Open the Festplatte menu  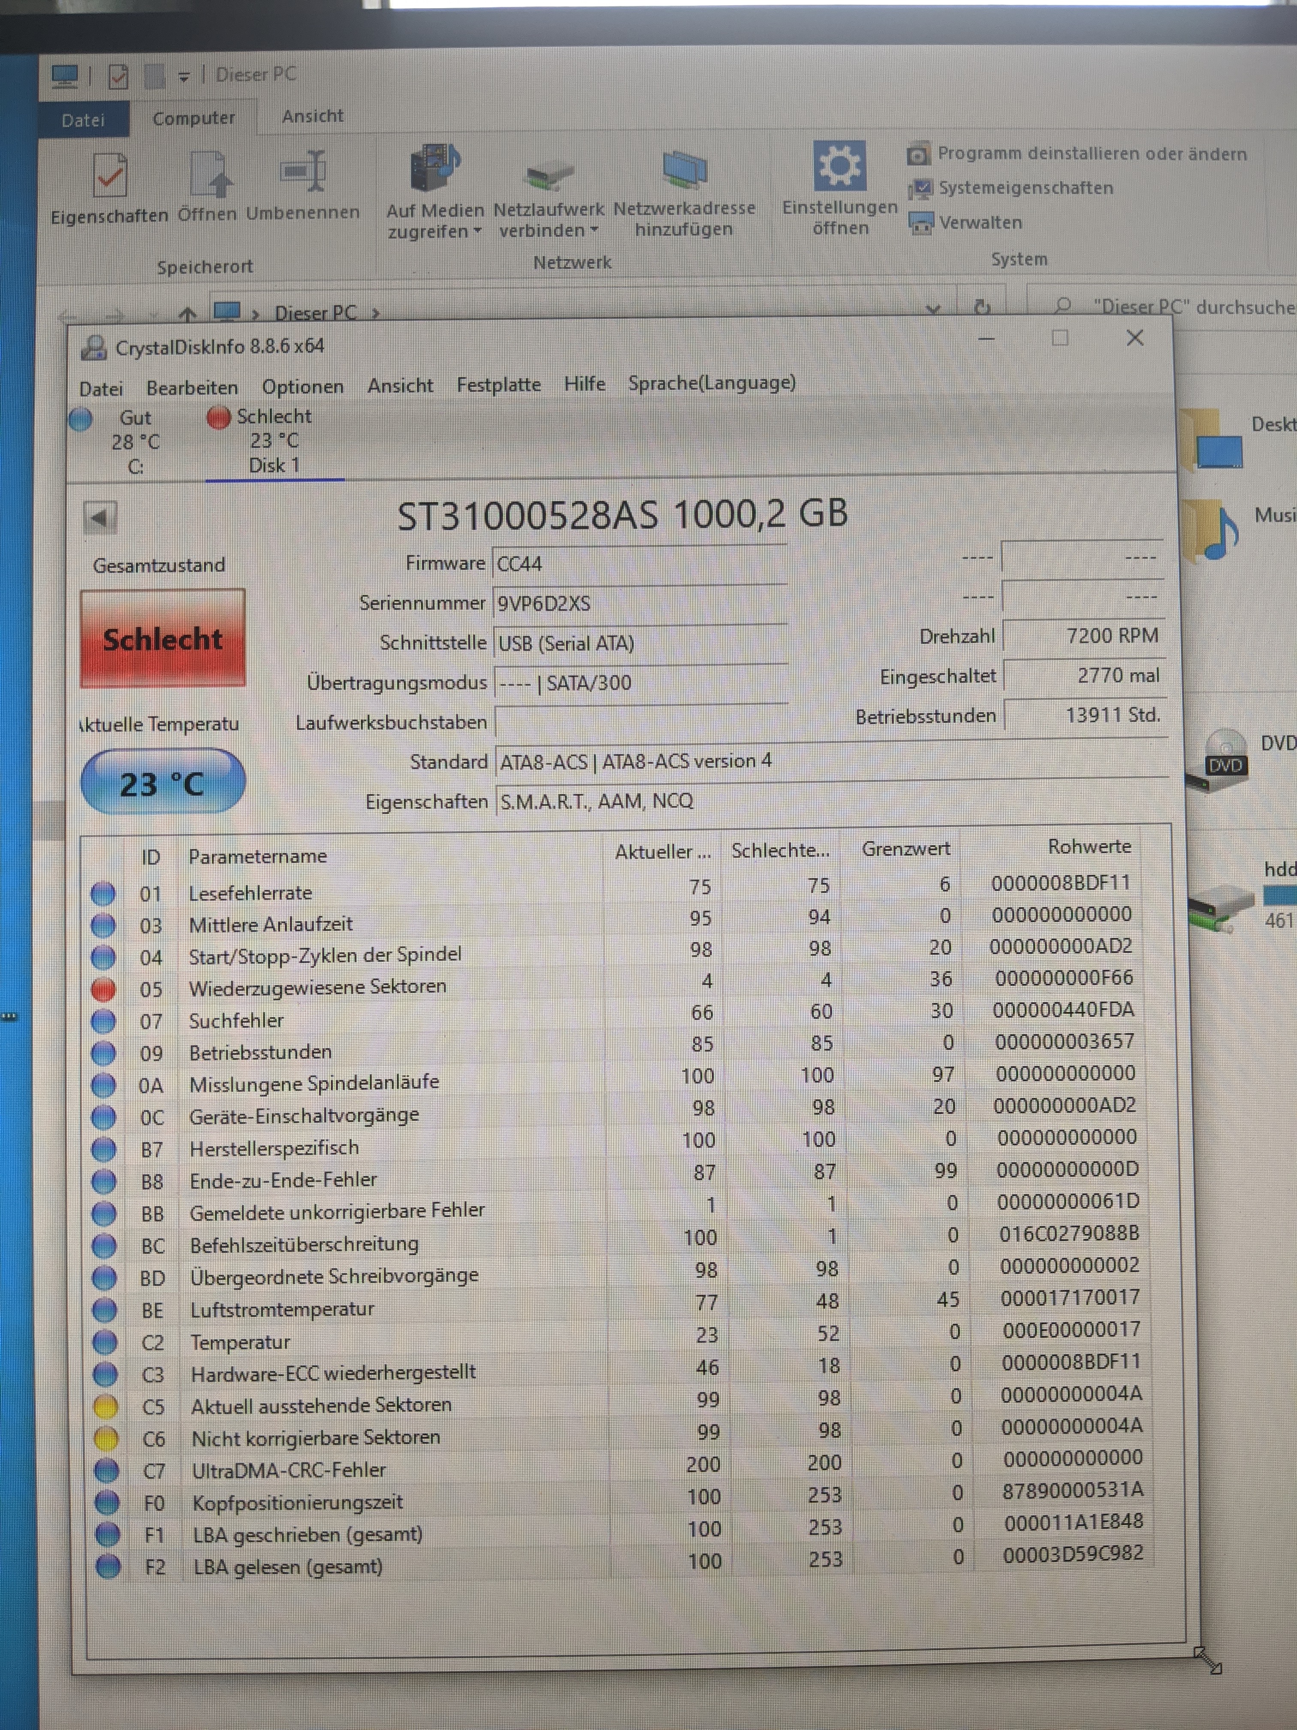[x=498, y=385]
